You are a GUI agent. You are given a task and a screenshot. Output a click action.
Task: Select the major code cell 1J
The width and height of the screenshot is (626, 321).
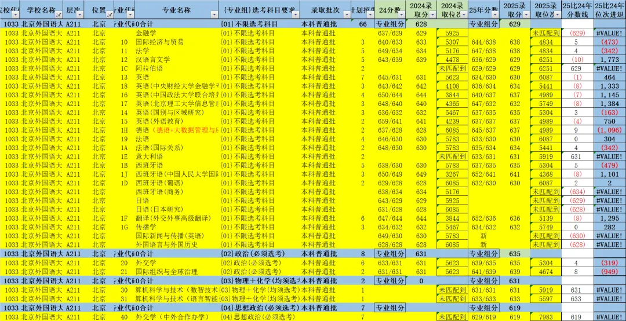(x=124, y=174)
